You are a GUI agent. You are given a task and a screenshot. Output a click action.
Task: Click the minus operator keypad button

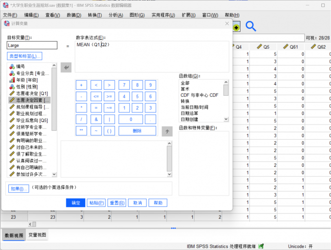tap(81, 96)
